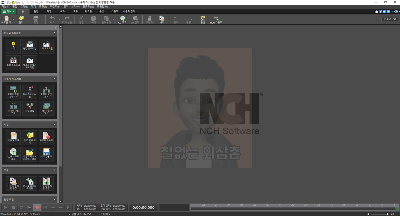
Task: Expand the 새로운 색 dropdown arrow
Action: click(x=13, y=19)
